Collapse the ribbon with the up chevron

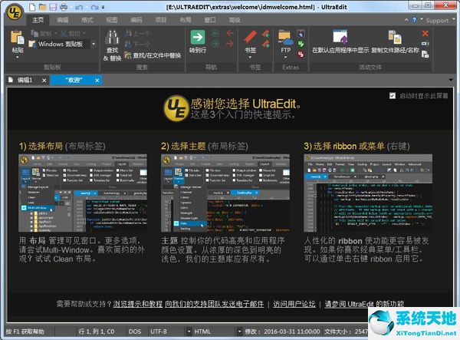(406, 20)
